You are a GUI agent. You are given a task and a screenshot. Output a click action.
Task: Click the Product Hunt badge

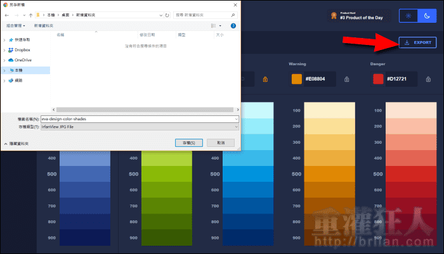[358, 16]
